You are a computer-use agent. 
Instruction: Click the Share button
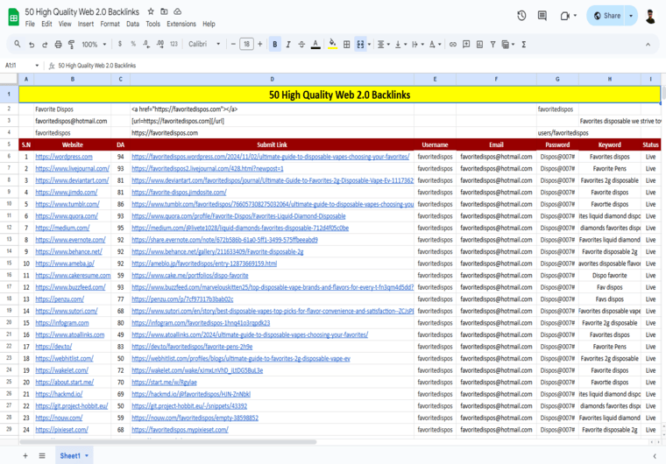pyautogui.click(x=606, y=16)
